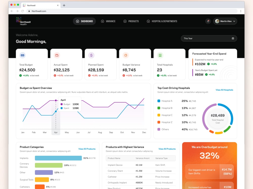
Task: Click the Coronary Stent table row
Action: (141, 171)
